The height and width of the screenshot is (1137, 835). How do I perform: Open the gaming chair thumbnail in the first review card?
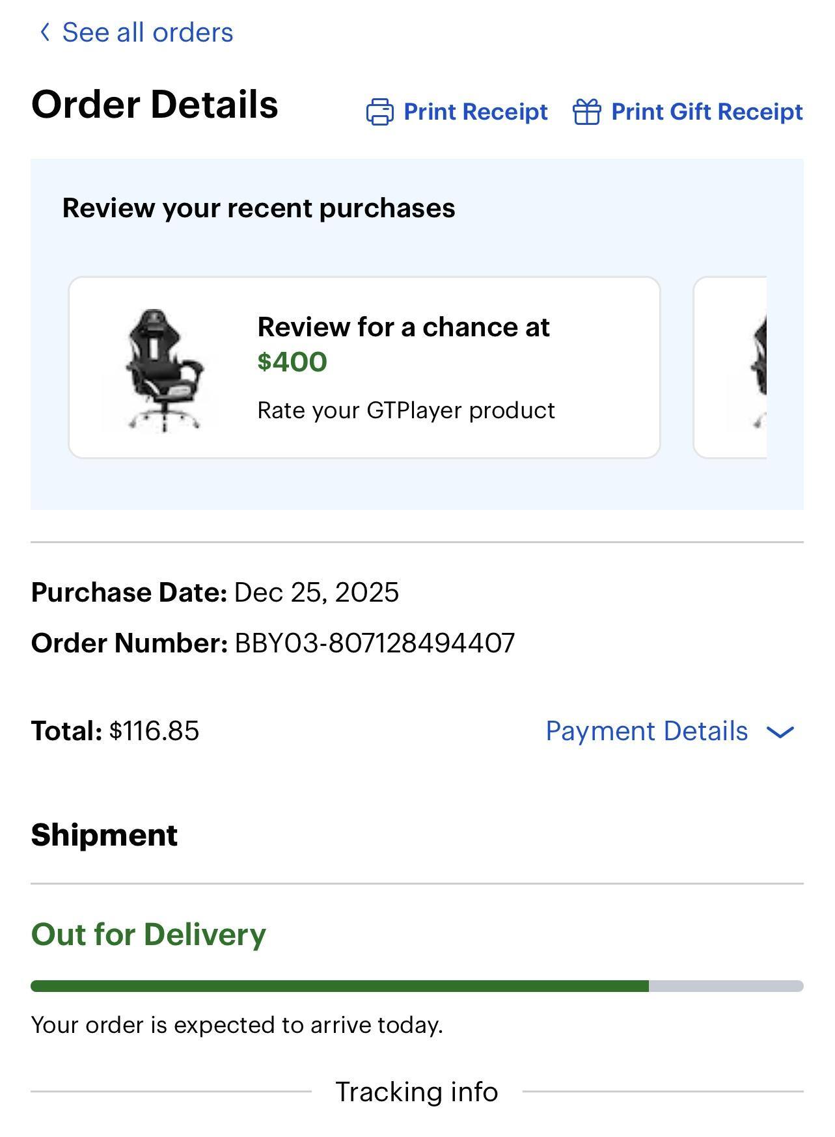coord(164,369)
